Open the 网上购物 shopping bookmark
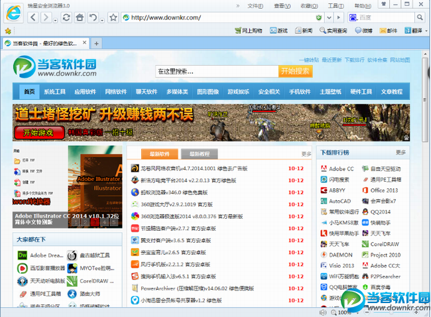This screenshot has width=431, height=317. click(249, 31)
